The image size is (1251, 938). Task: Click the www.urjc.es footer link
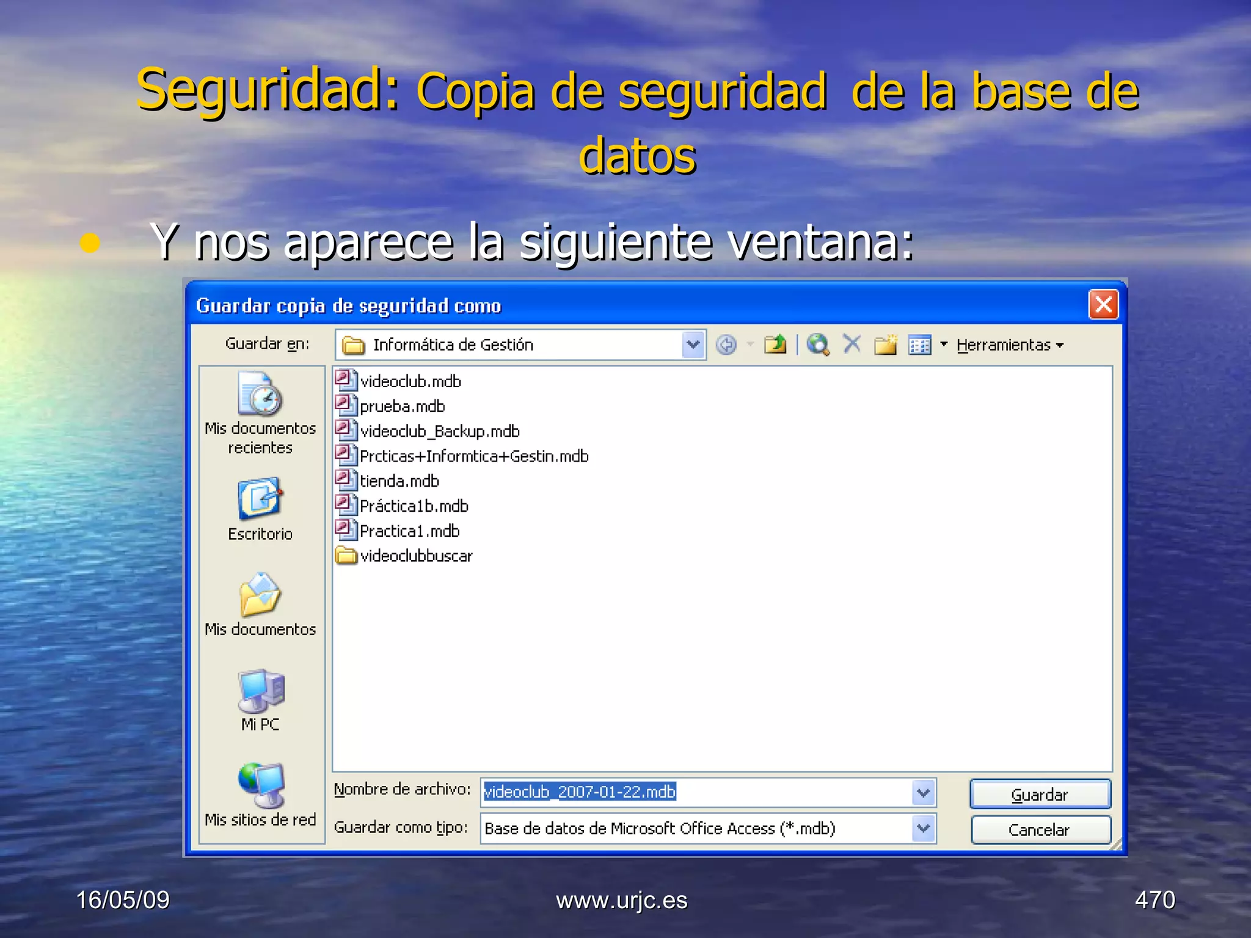(621, 900)
